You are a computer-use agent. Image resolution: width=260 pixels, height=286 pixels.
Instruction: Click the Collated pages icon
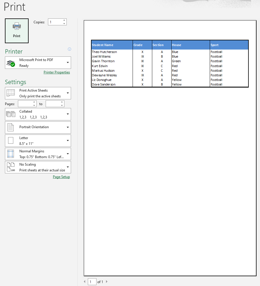(11, 114)
